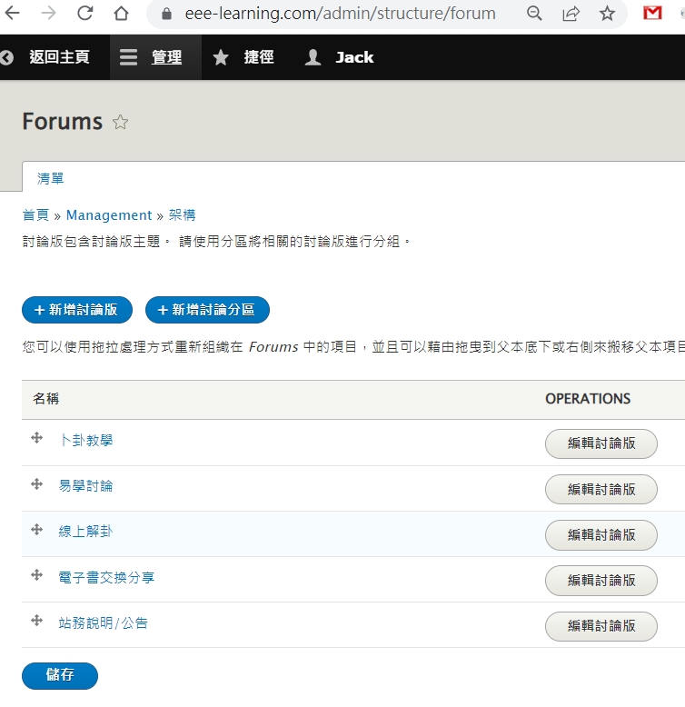Open the 捷徑 shortcuts menu
This screenshot has height=707, width=685.
[x=243, y=57]
